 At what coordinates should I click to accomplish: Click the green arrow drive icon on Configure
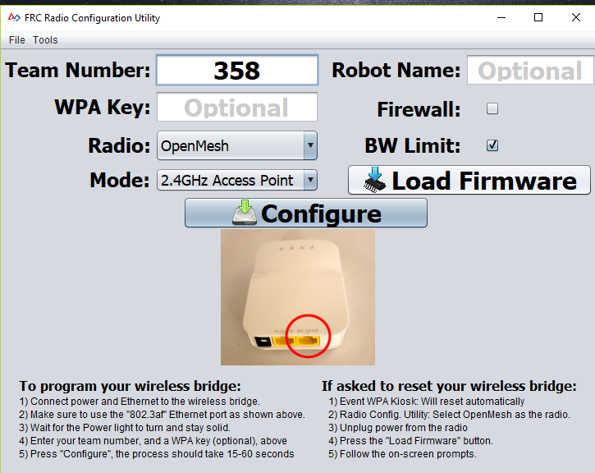click(x=245, y=213)
